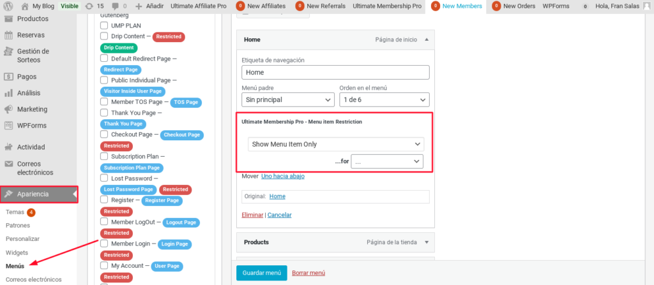Click the WPForms zero counter badge
This screenshot has width=654, height=285.
pos(585,6)
